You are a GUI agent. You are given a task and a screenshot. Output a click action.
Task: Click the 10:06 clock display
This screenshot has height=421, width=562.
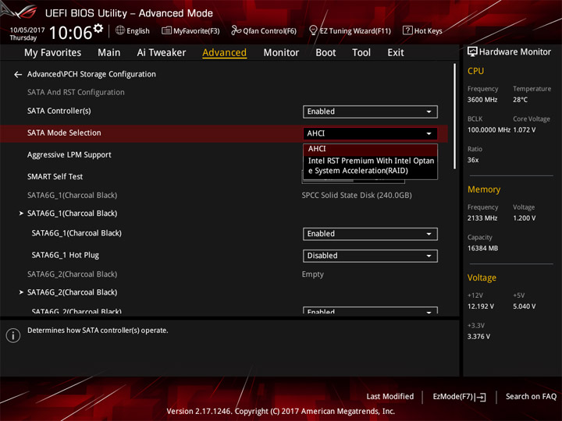coord(70,33)
